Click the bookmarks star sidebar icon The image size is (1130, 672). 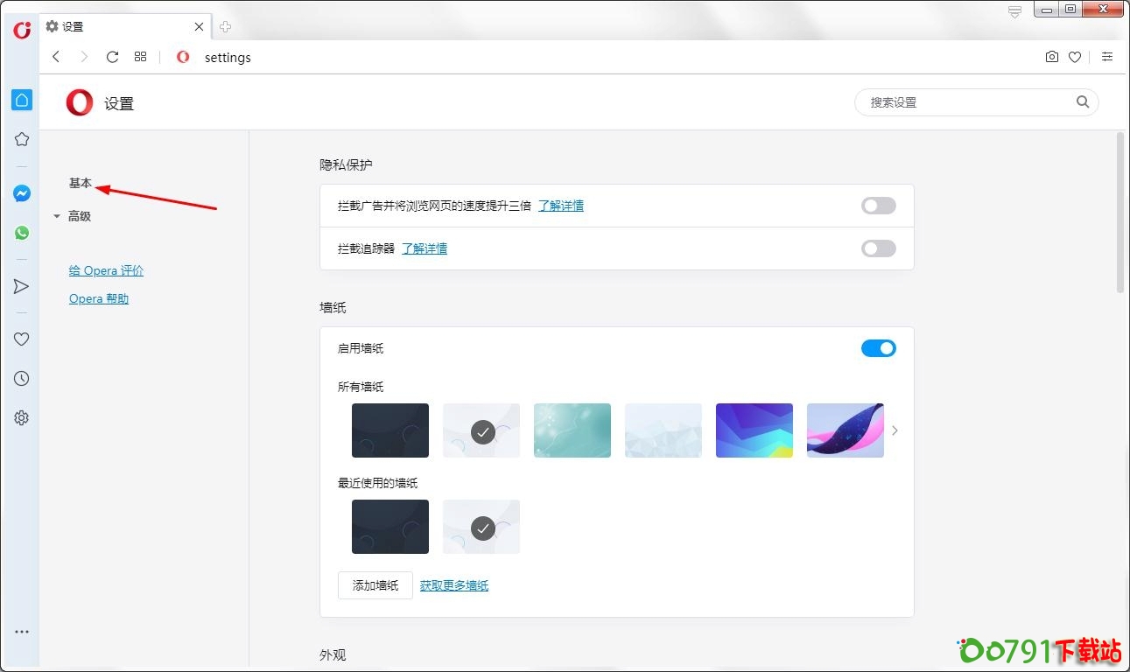point(22,139)
